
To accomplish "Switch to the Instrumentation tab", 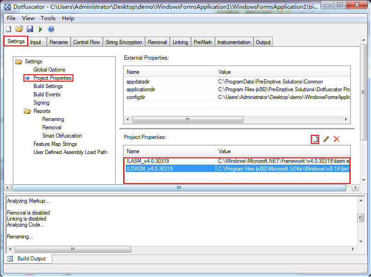I will (234, 42).
